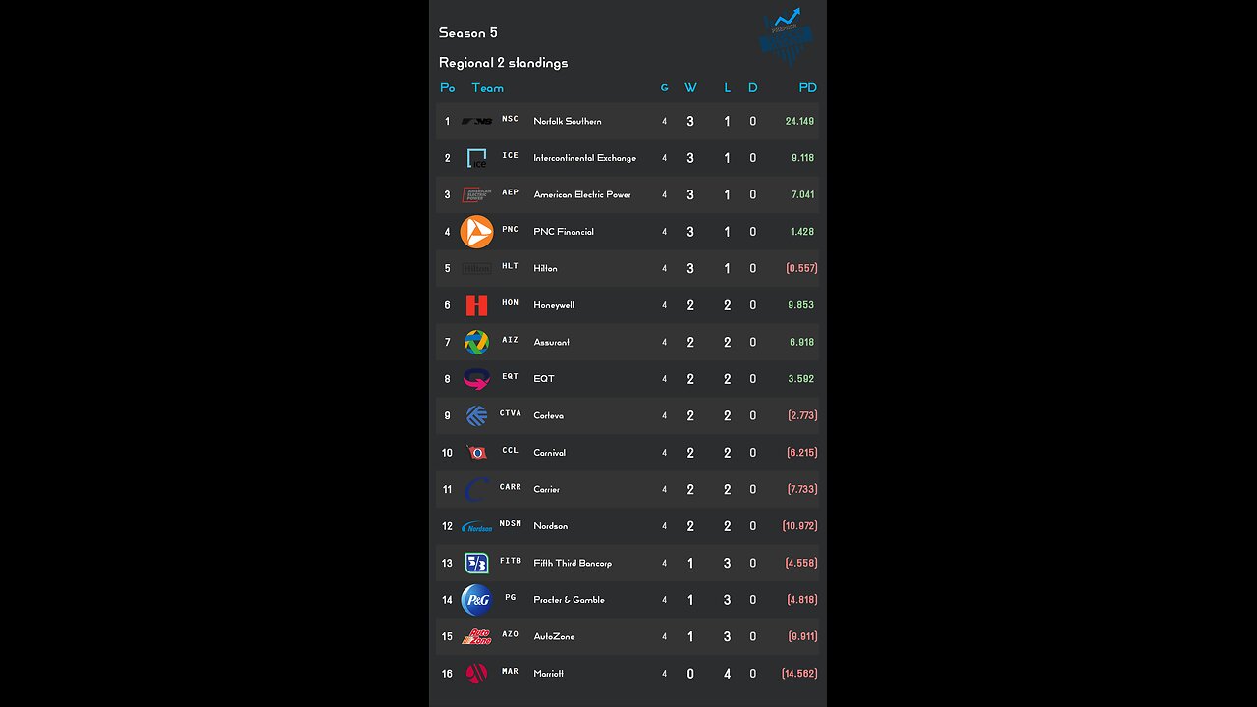The width and height of the screenshot is (1257, 707).
Task: Click the Assurant globe logo
Action: coord(477,342)
